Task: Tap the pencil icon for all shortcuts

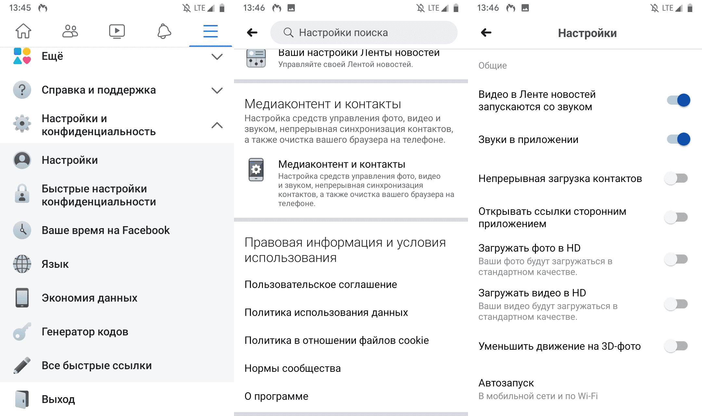Action: point(22,365)
